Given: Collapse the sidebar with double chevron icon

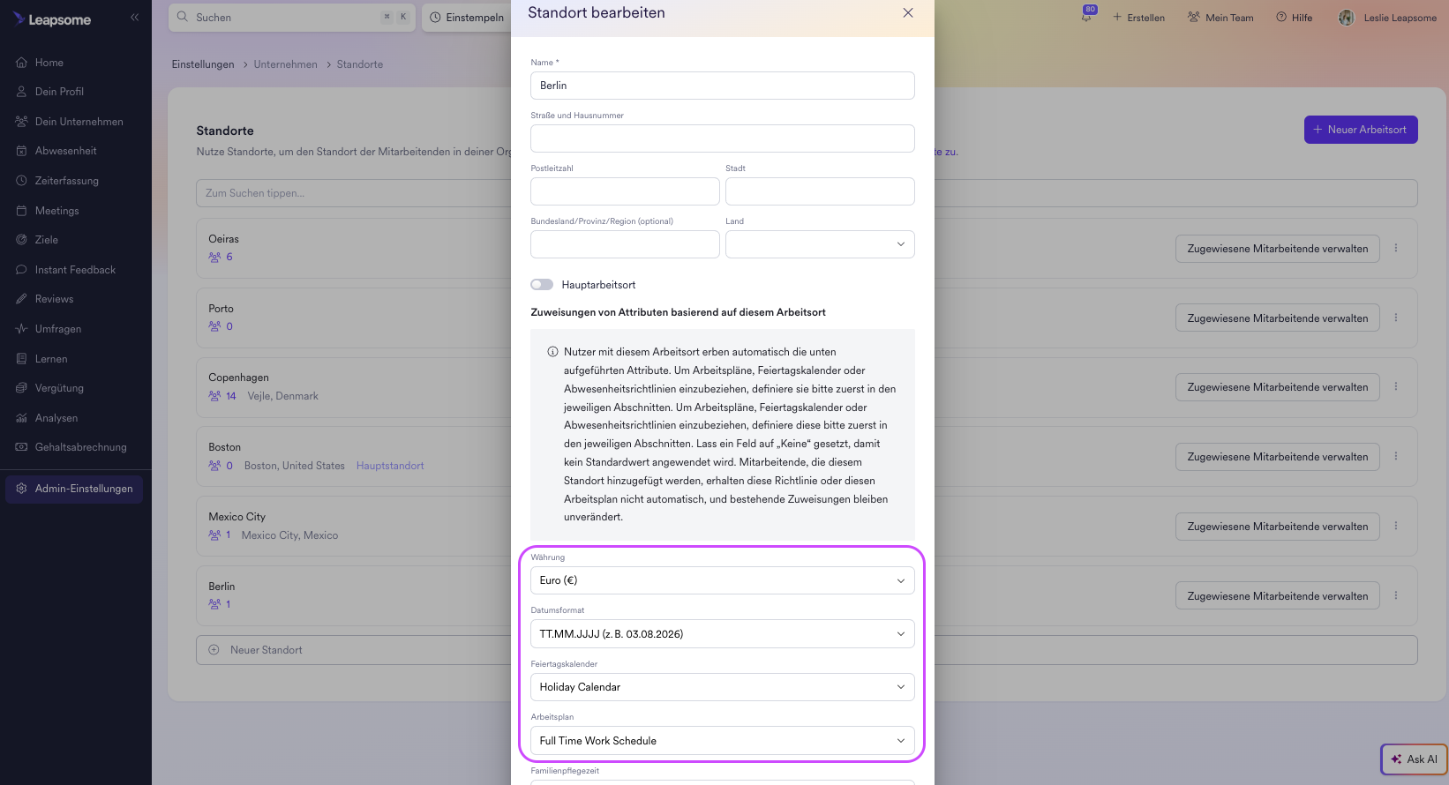Looking at the screenshot, I should [x=134, y=17].
